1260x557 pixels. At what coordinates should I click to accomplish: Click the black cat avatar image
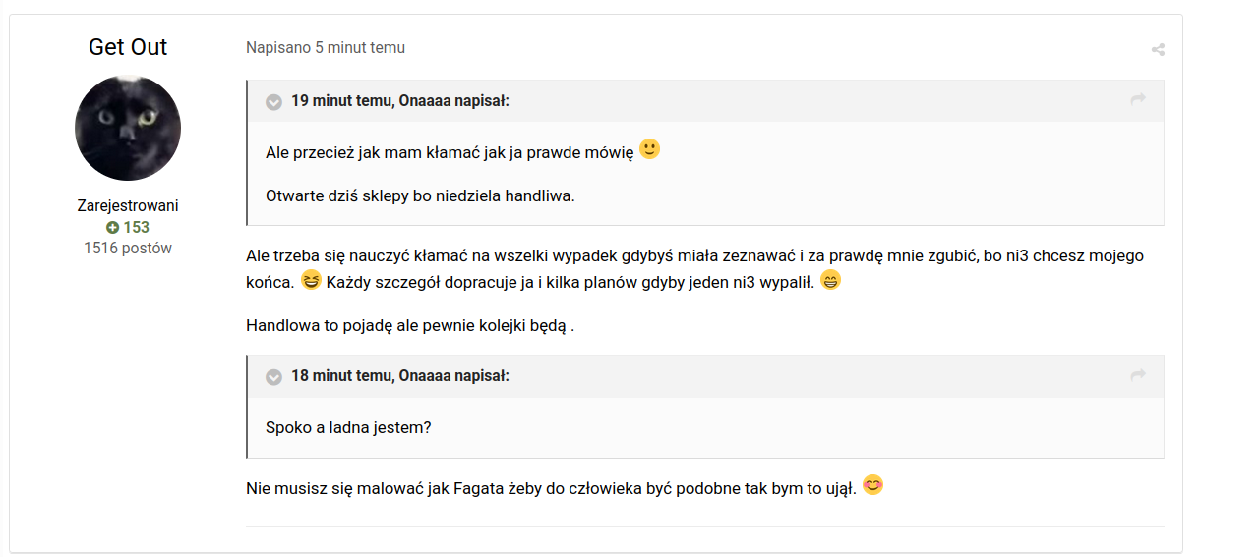128,128
